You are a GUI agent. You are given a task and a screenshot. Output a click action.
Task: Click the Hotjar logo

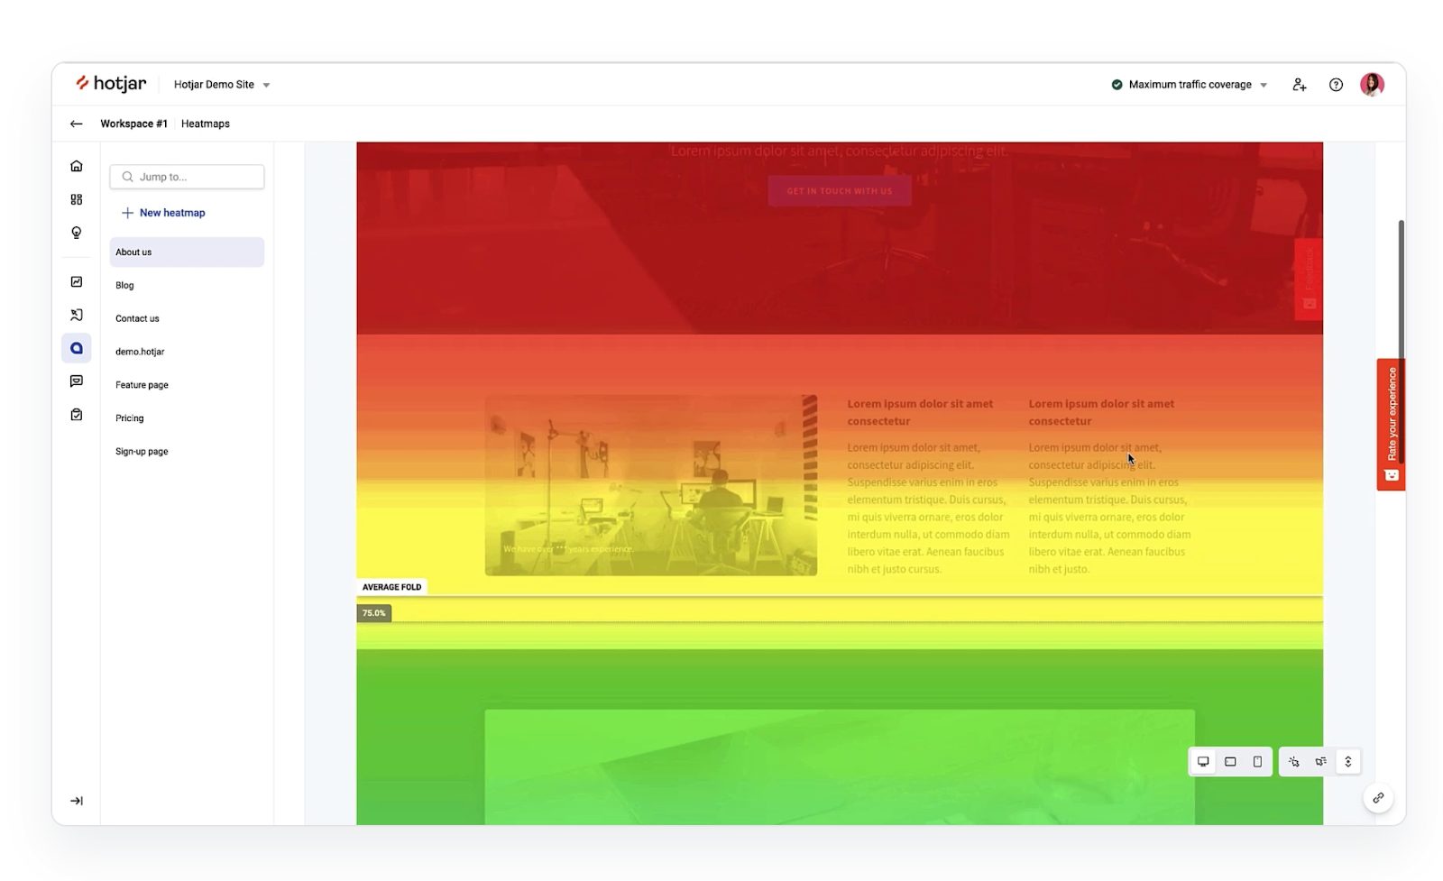[111, 84]
